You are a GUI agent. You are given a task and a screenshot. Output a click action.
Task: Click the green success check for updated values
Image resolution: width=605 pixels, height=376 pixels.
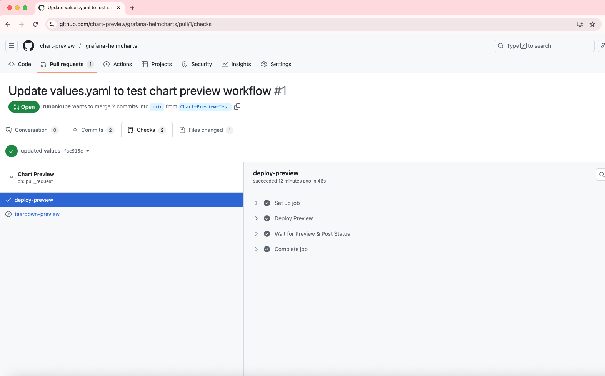pos(12,151)
